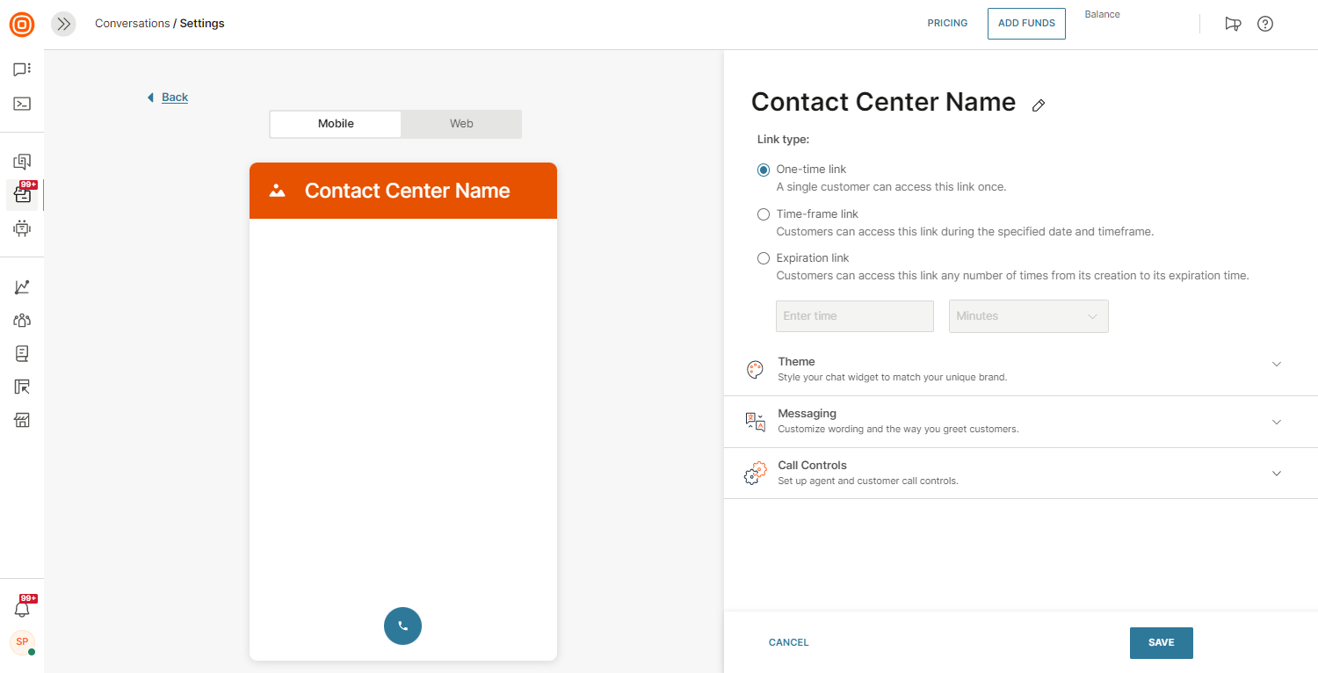Click the Enter time input field

854,316
